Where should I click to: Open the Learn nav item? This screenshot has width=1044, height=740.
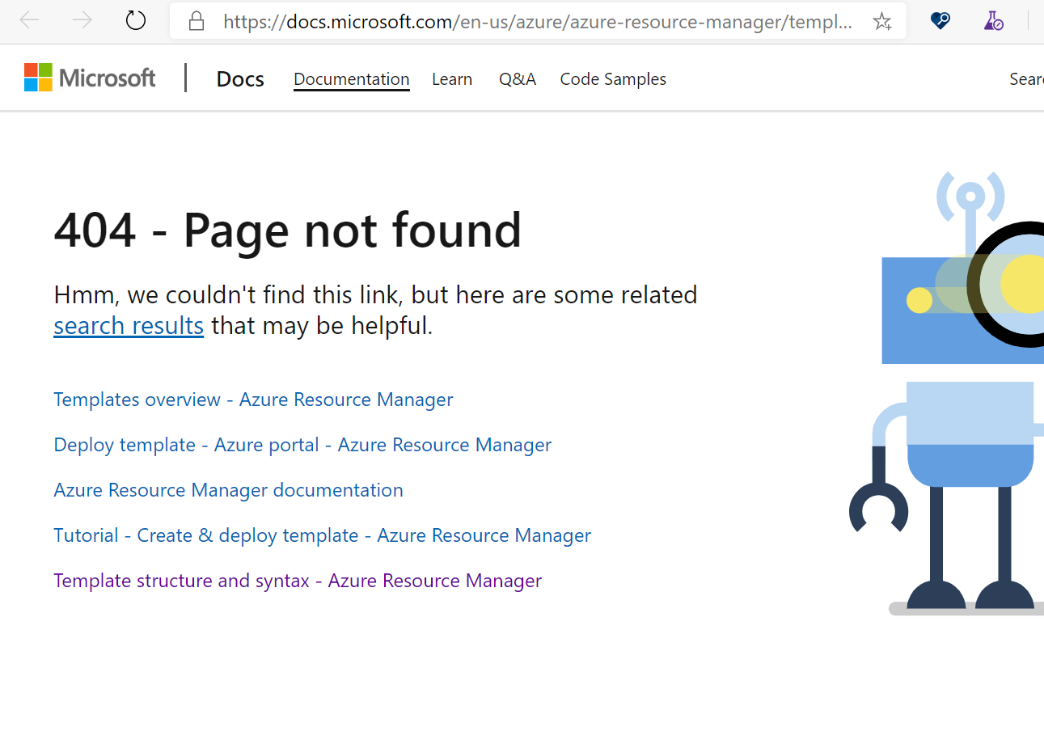[452, 79]
